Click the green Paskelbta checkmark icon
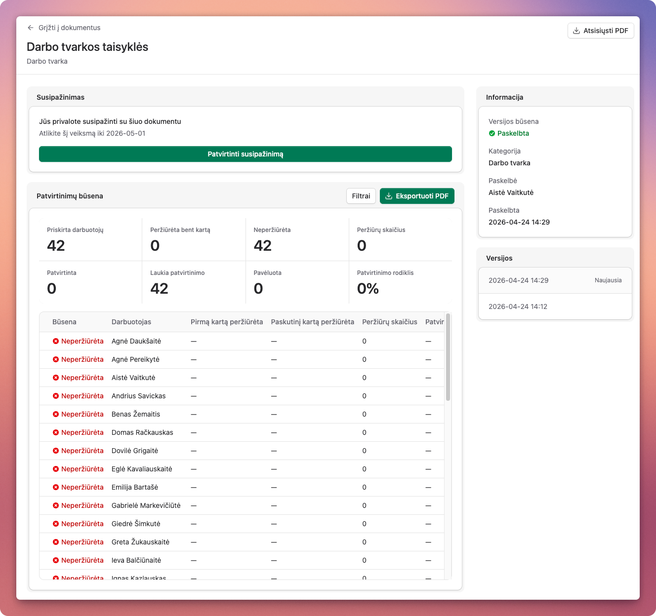The height and width of the screenshot is (616, 656). [492, 133]
